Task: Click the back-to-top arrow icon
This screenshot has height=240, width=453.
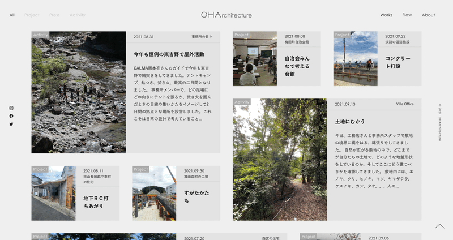Action: tap(440, 226)
